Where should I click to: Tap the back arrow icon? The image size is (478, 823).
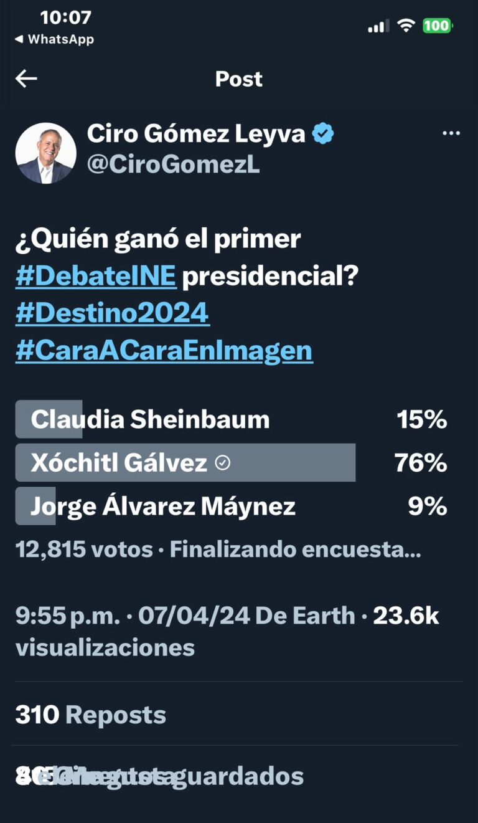tap(26, 78)
